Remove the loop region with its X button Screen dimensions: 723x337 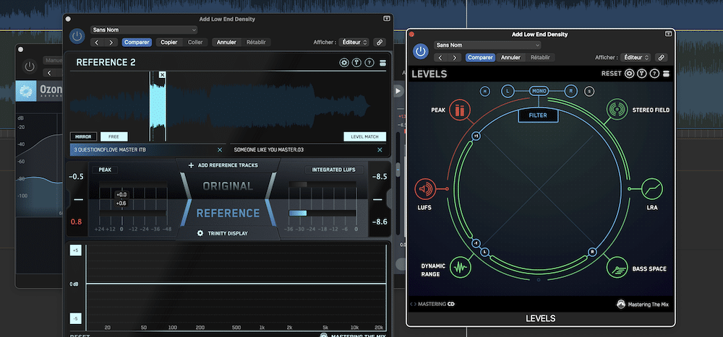162,74
